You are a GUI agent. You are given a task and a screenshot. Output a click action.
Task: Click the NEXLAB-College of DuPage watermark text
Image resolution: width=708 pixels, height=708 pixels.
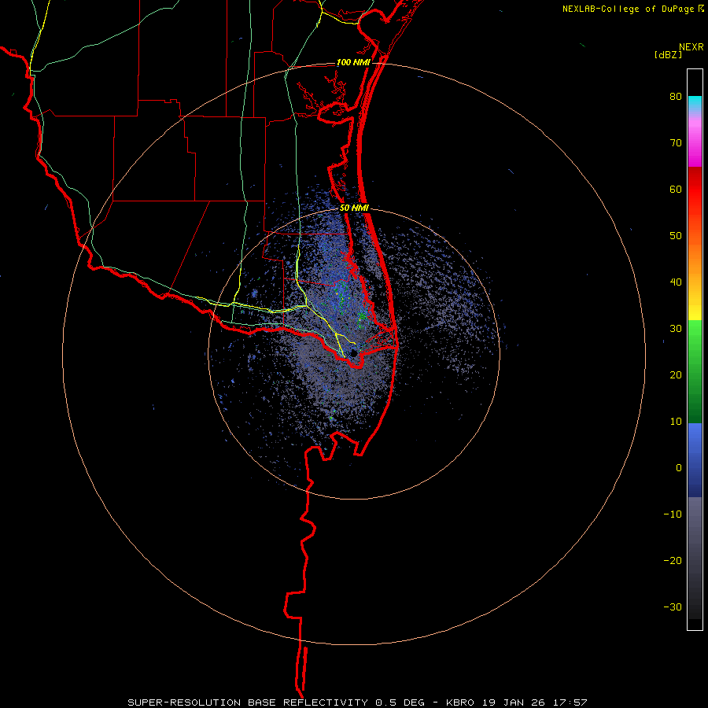click(628, 9)
